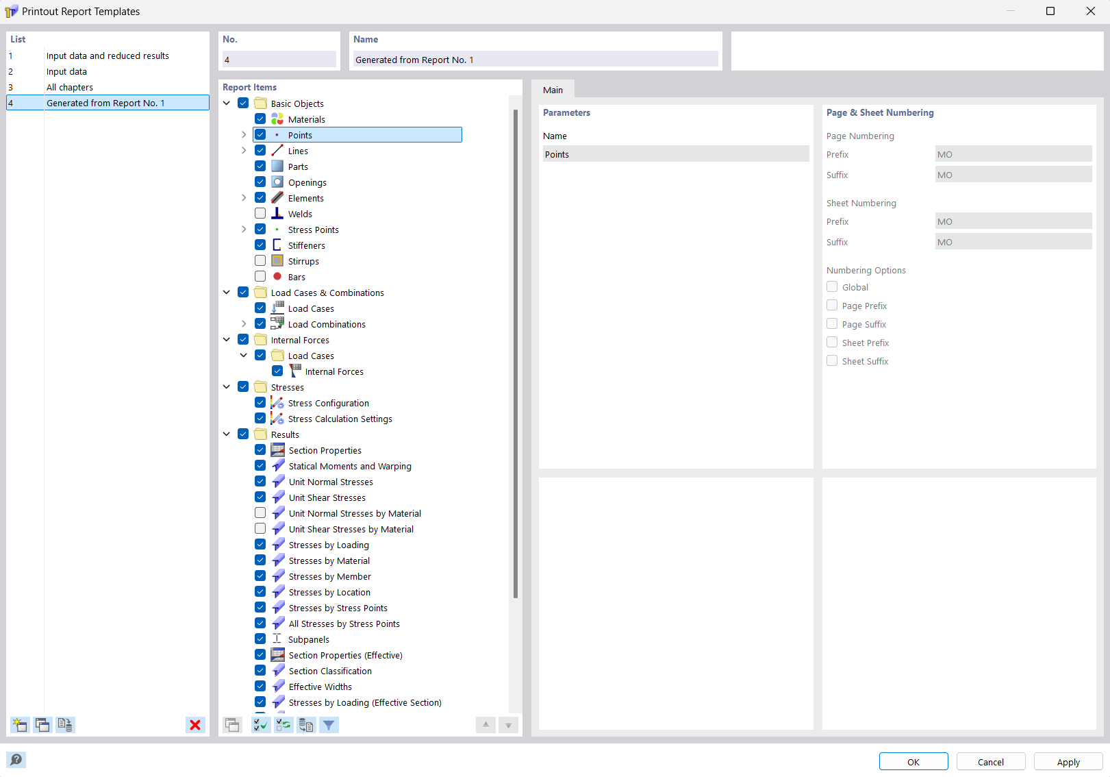Enable Unit Shear Stresses by Material checkbox
Image resolution: width=1110 pixels, height=777 pixels.
260,529
